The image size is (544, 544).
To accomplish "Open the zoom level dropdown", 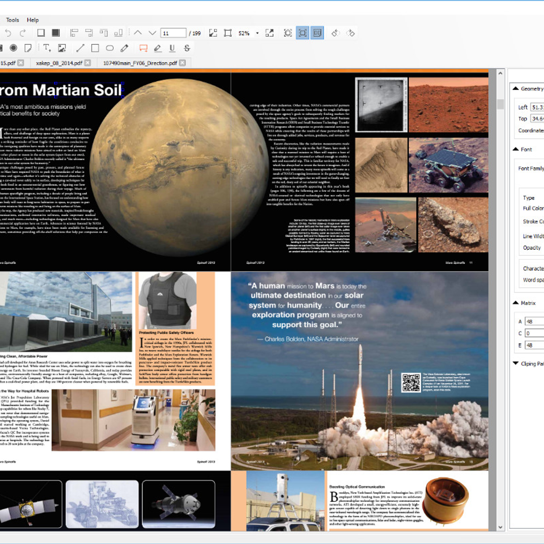I will pyautogui.click(x=257, y=33).
